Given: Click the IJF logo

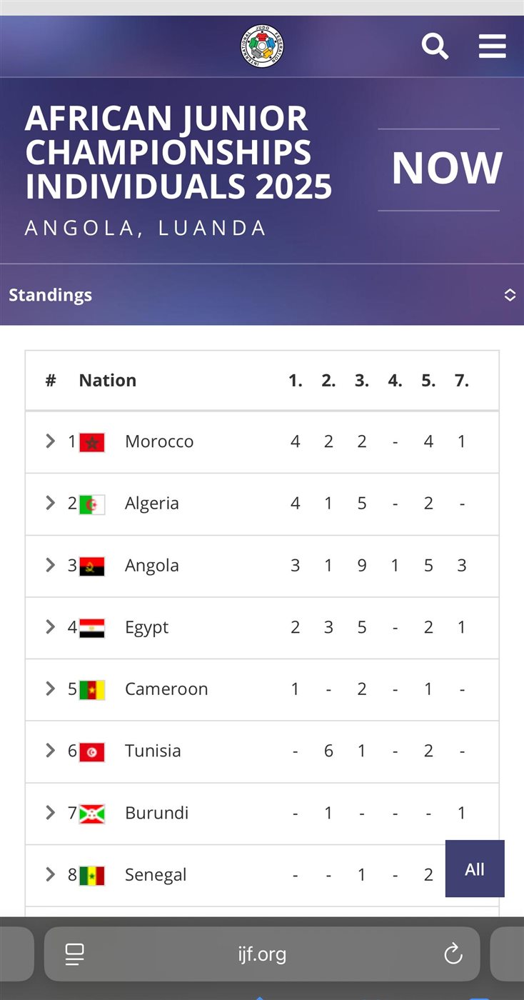Looking at the screenshot, I should (x=262, y=46).
